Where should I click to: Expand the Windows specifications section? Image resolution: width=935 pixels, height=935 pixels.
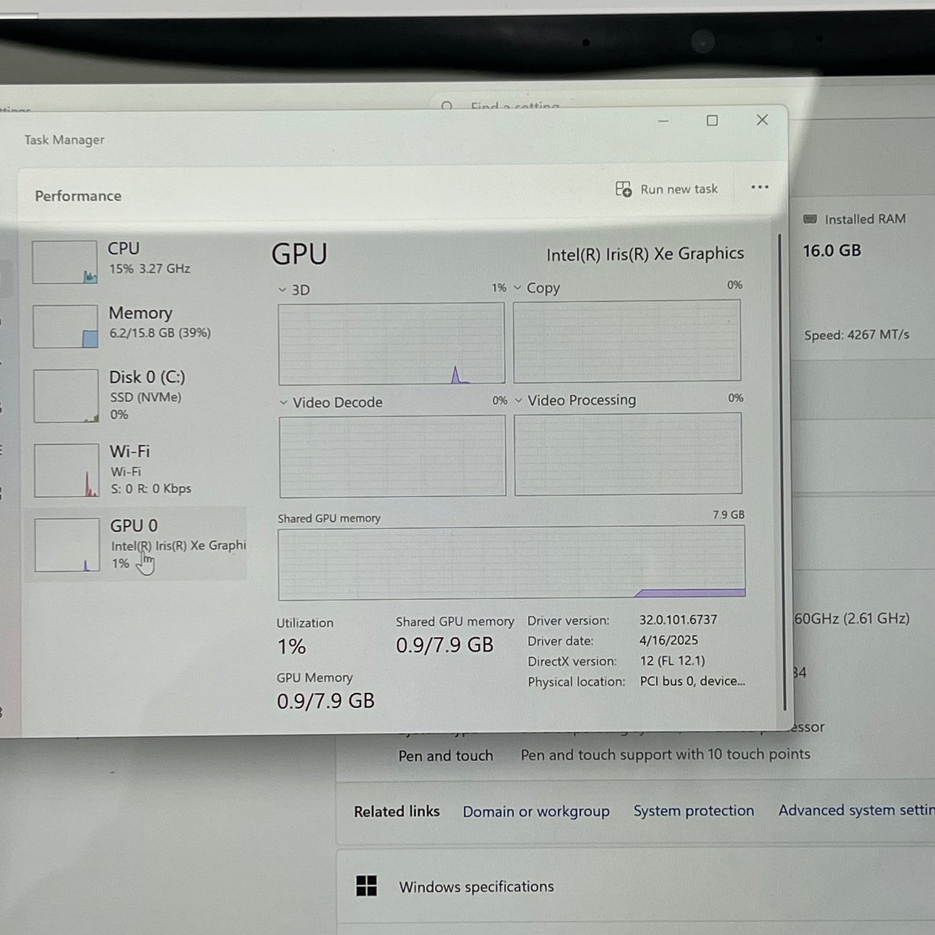coord(476,886)
